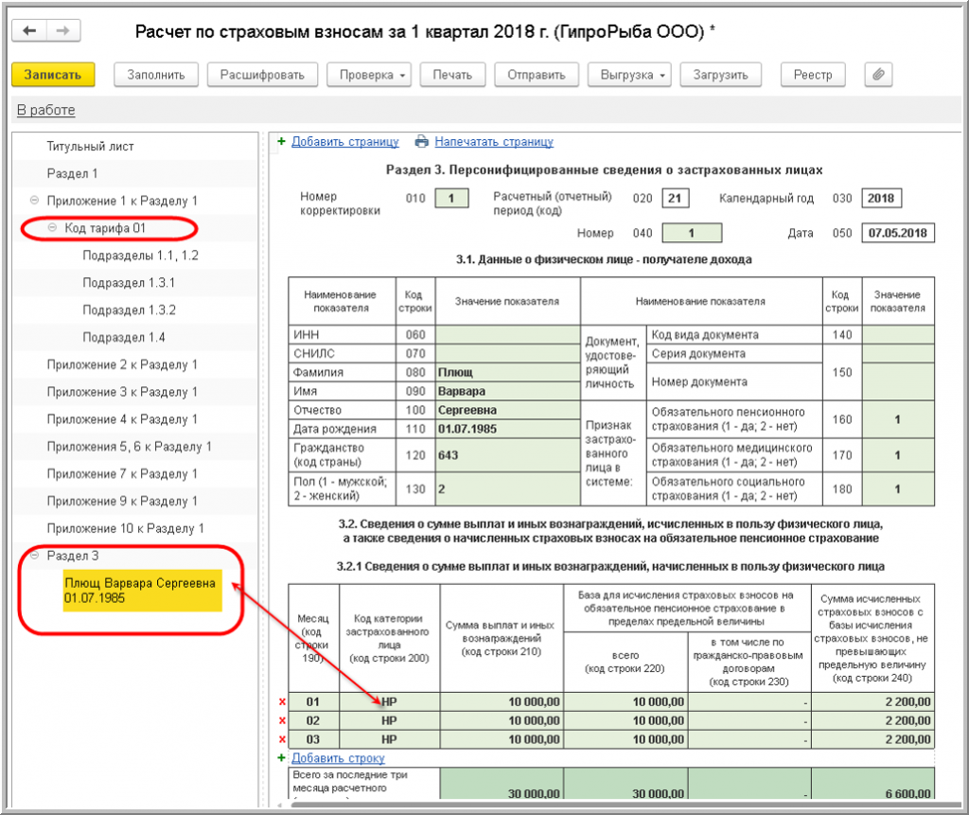Collapse the Раздел 3 tree node

click(x=35, y=556)
